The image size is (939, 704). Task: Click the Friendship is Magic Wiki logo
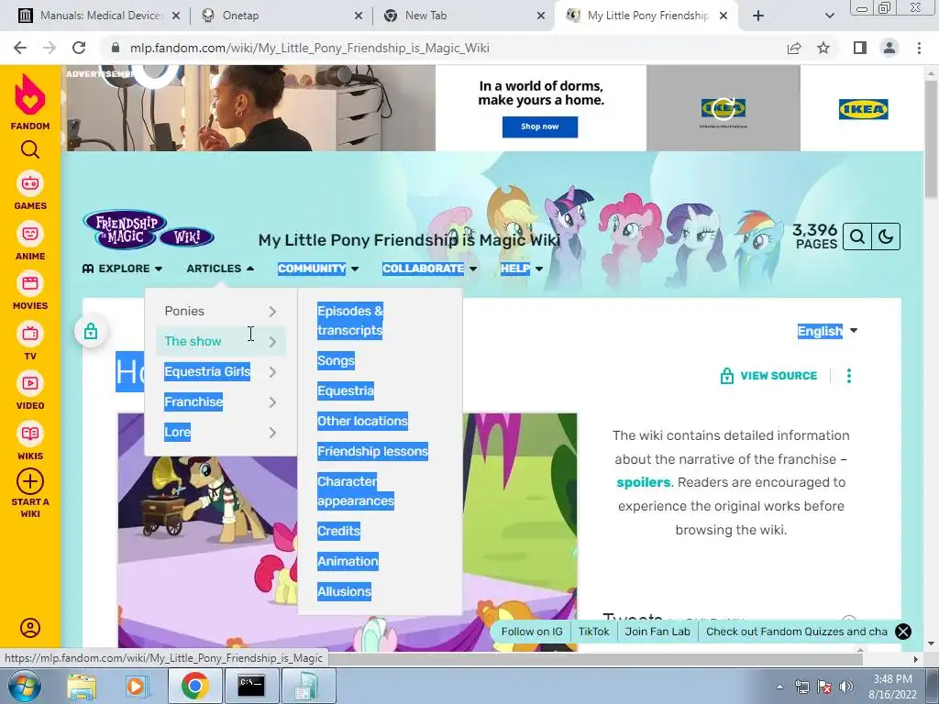(149, 229)
